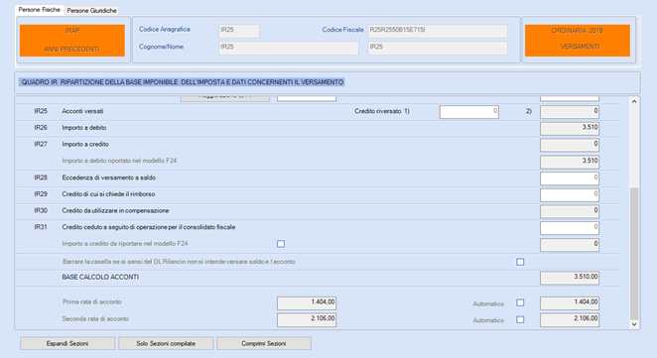
Task: Switch to the Persone Giuridiche tab
Action: 91,11
